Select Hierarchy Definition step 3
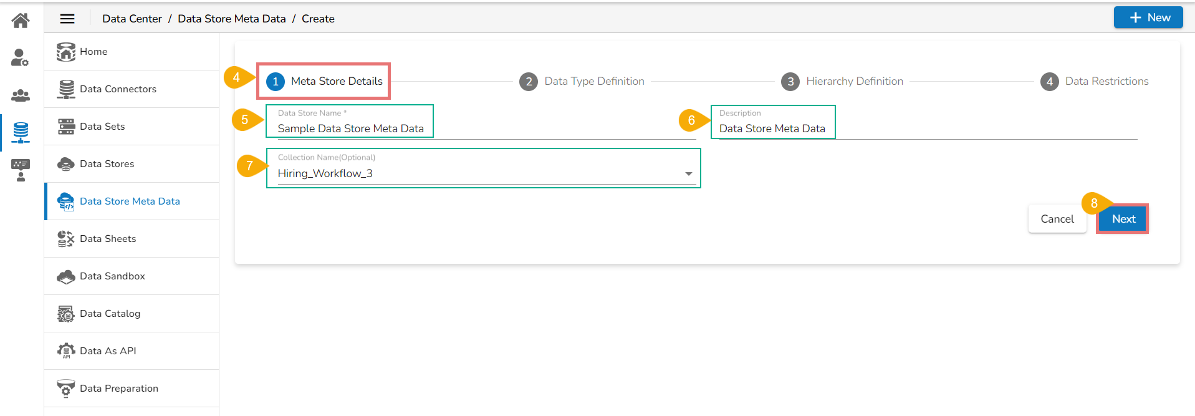This screenshot has width=1195, height=416. pos(842,82)
